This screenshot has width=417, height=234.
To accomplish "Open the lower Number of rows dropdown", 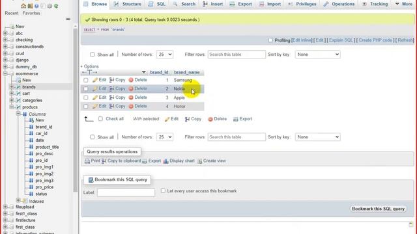I will [x=165, y=137].
